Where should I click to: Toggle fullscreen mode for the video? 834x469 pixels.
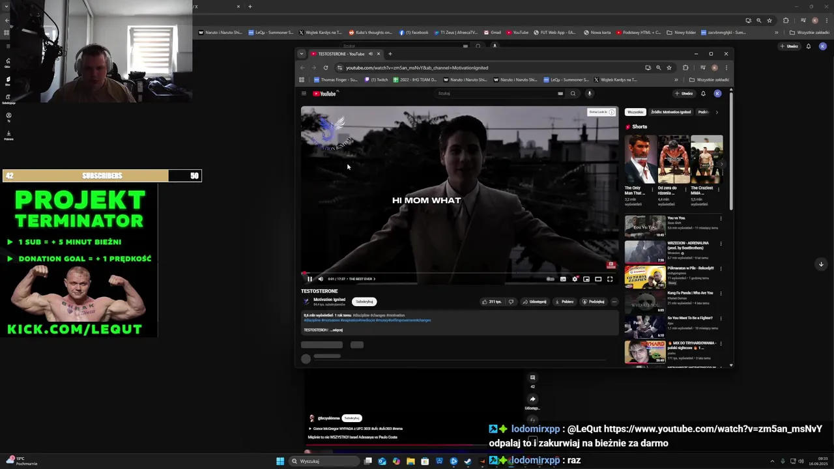pos(610,279)
